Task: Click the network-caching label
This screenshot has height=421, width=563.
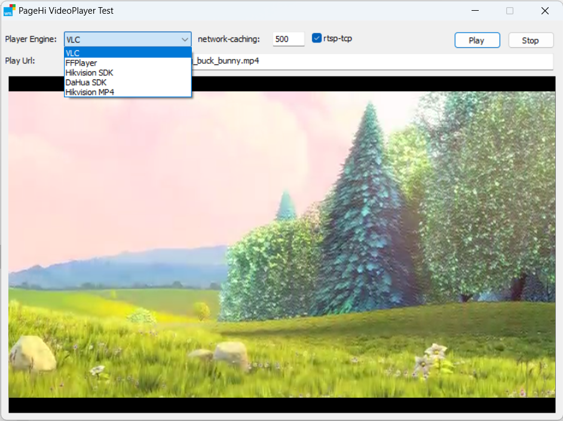Action: point(229,39)
